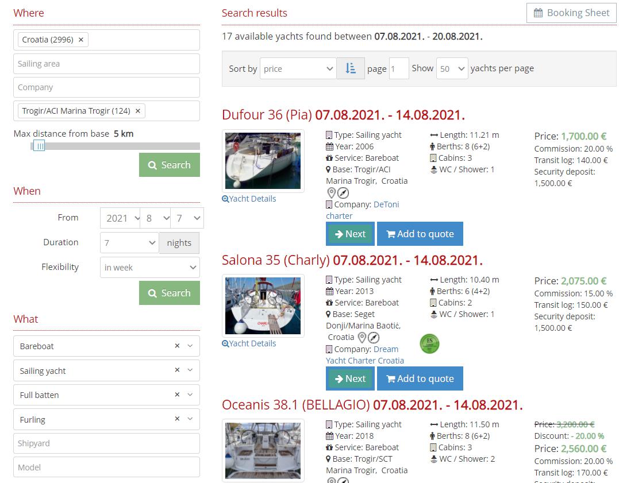
Task: Click Next for Dufour 36 (Pia)
Action: pyautogui.click(x=350, y=234)
